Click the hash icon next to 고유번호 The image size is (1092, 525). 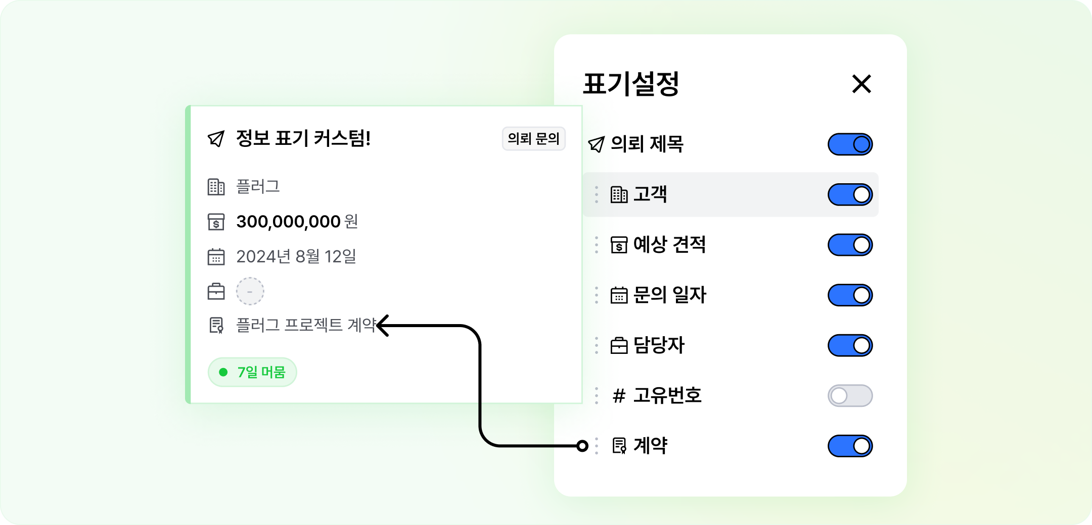pyautogui.click(x=619, y=396)
